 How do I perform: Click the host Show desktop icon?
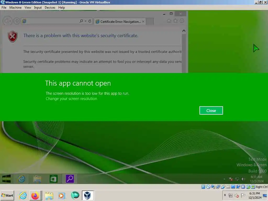click(265, 196)
